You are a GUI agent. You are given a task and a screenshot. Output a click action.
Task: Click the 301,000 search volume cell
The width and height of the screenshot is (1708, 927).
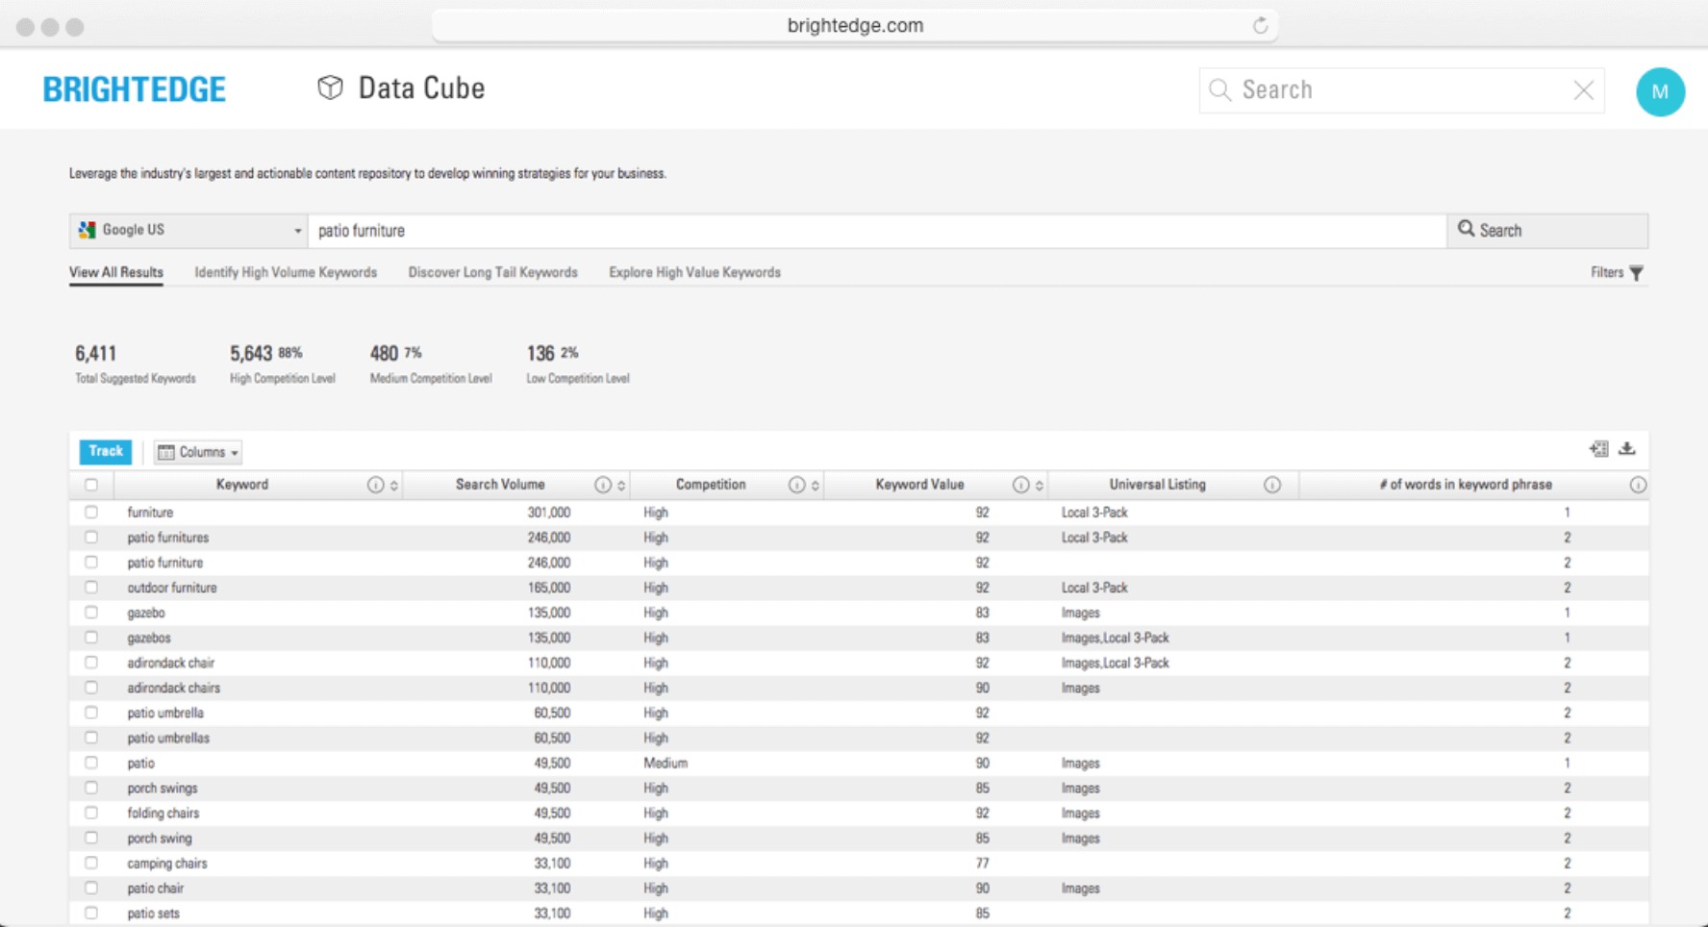549,513
